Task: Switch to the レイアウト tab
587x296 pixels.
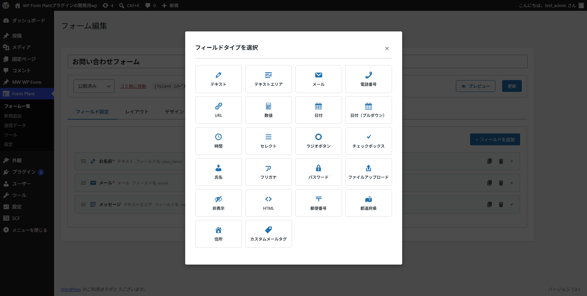Action: pos(137,112)
